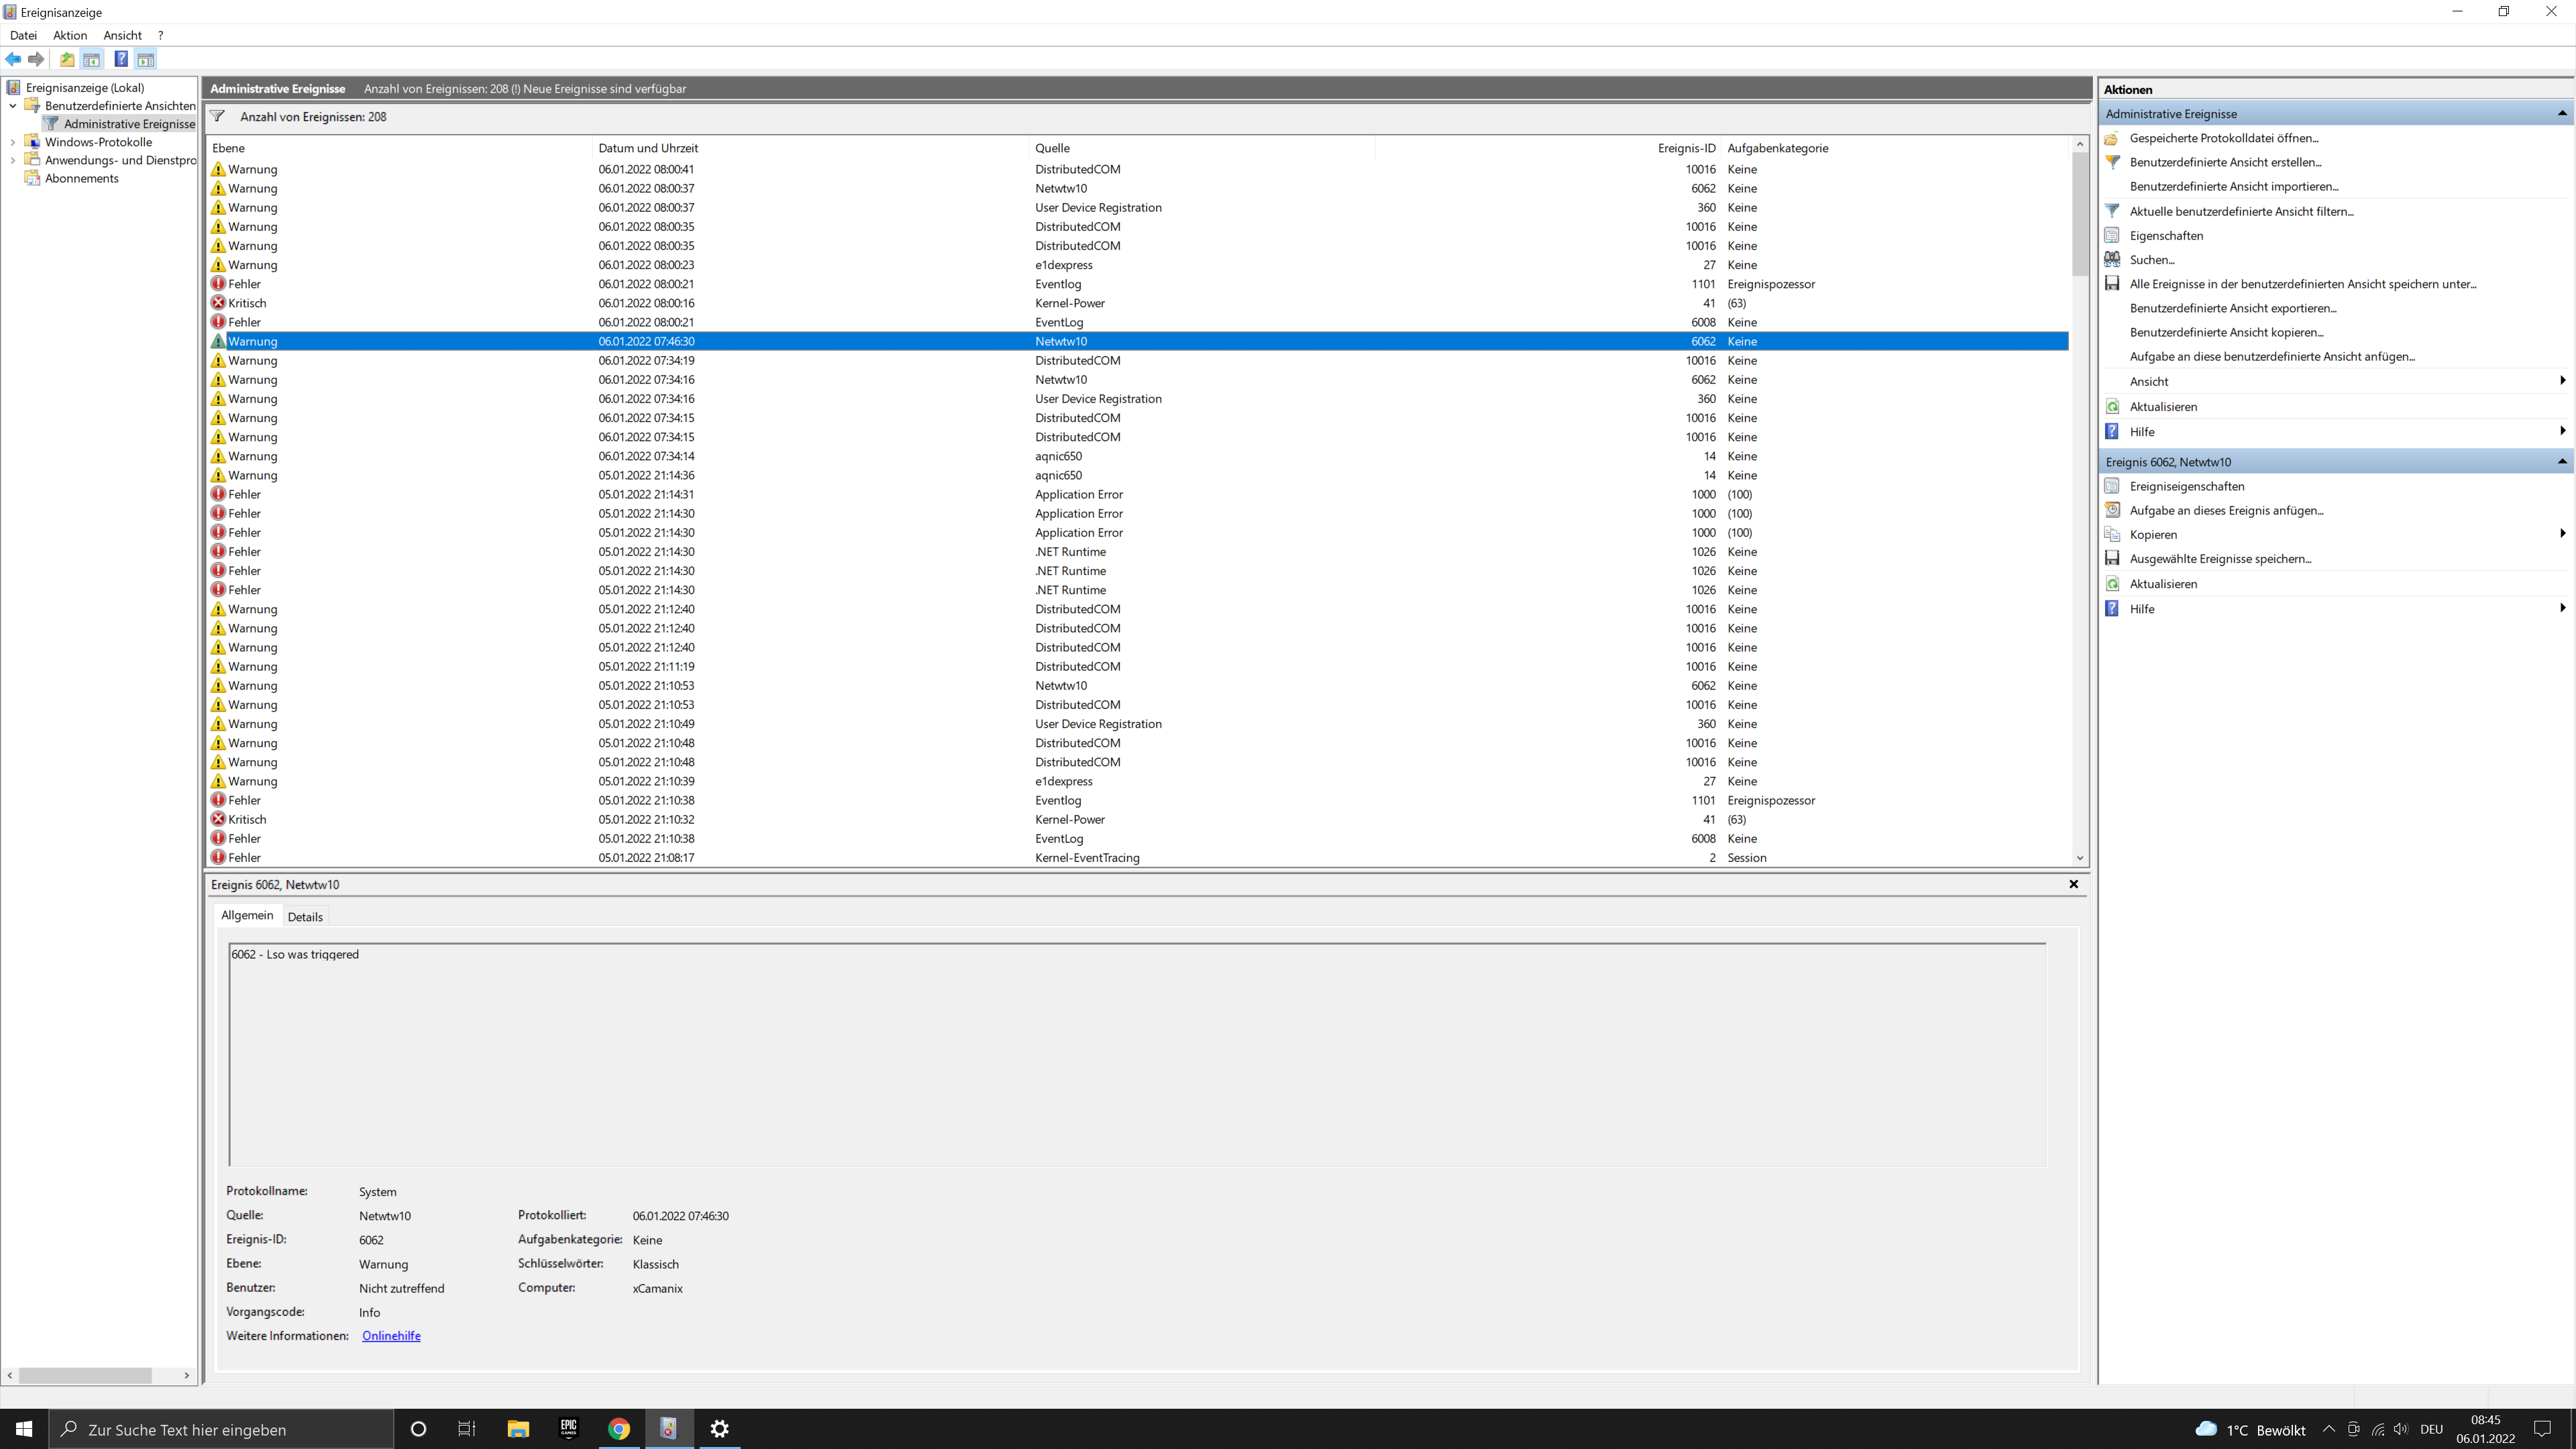Expand the Windows-Protokolle tree node
This screenshot has height=1449, width=2576.
(x=13, y=142)
